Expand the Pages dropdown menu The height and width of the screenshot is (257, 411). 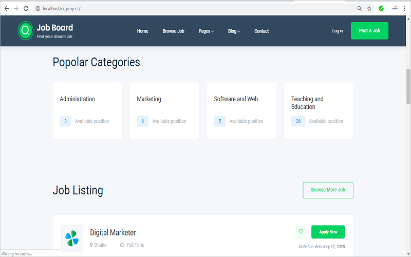[x=206, y=31]
